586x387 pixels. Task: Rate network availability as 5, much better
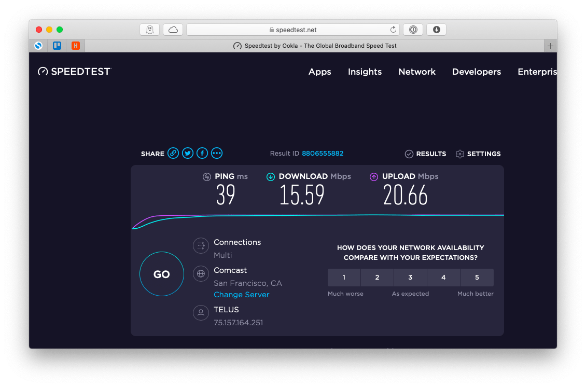477,277
